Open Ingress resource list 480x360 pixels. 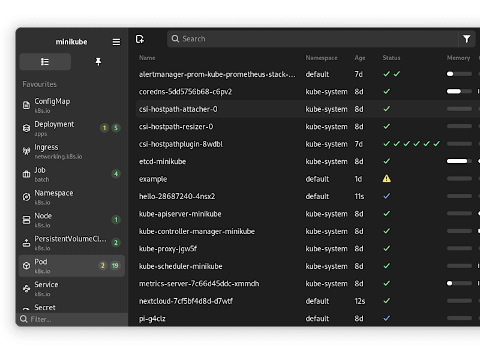[x=71, y=151]
